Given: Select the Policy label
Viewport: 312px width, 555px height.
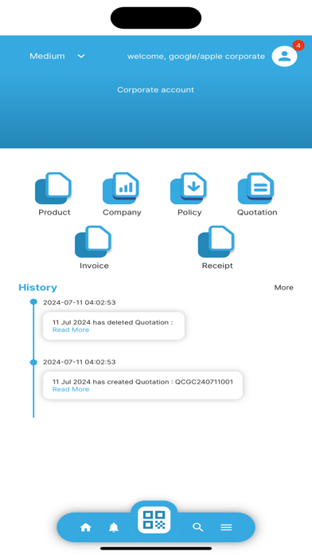Looking at the screenshot, I should (x=189, y=212).
